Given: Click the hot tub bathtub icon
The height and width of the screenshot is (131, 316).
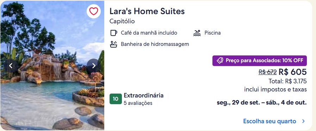Looking at the screenshot, I should (x=113, y=44).
